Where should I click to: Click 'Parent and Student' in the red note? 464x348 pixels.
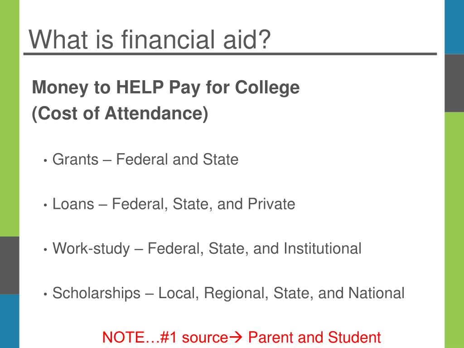(314, 337)
